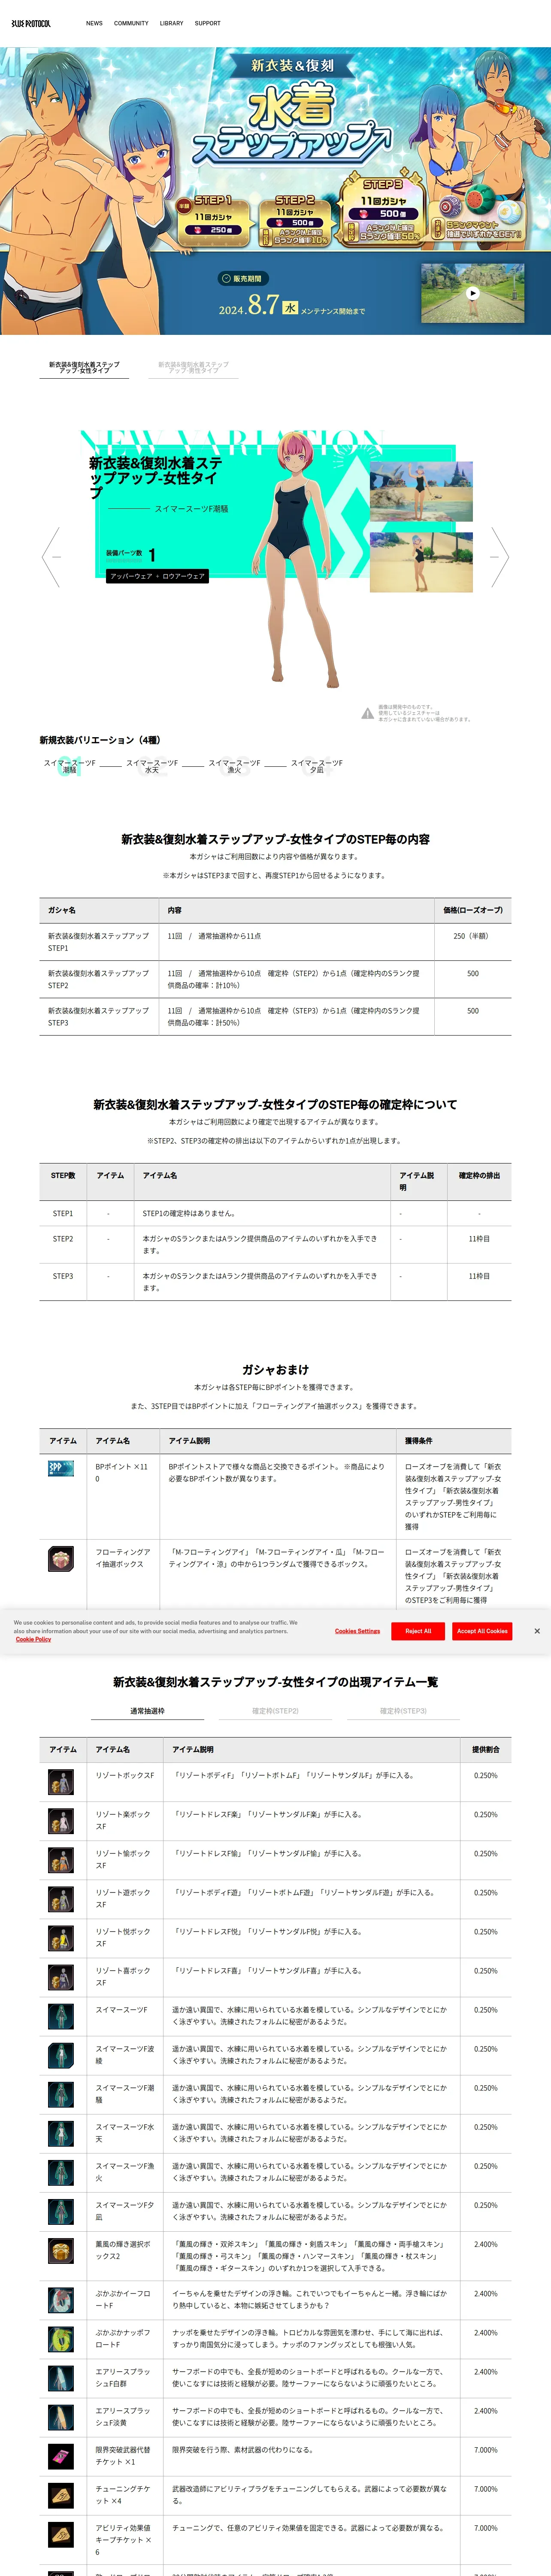Select the 確定枠(STEP3) tab
Screen dimensions: 551x2576
click(x=403, y=1711)
